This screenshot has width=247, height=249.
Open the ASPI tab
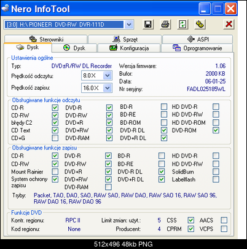click(x=197, y=39)
